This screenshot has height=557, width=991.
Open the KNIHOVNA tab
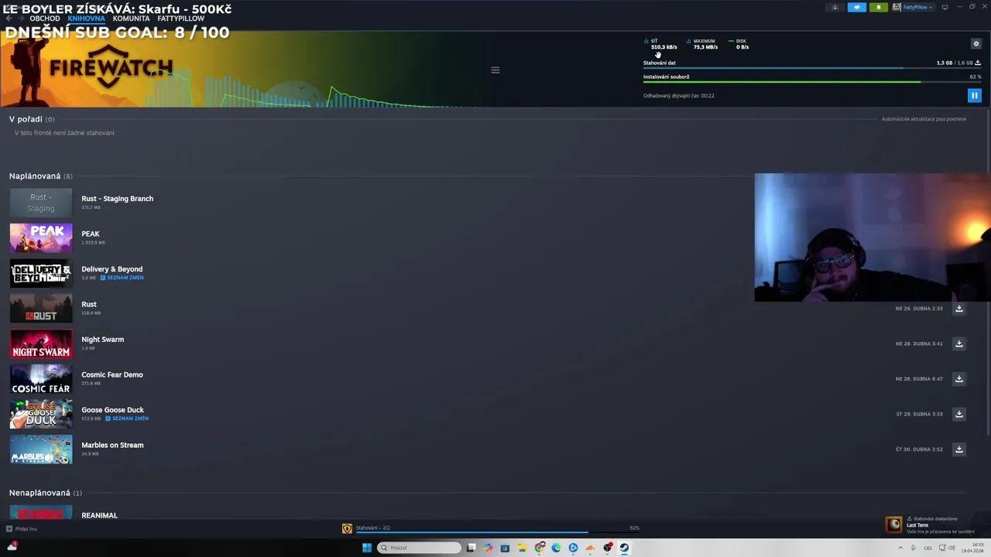pyautogui.click(x=86, y=19)
